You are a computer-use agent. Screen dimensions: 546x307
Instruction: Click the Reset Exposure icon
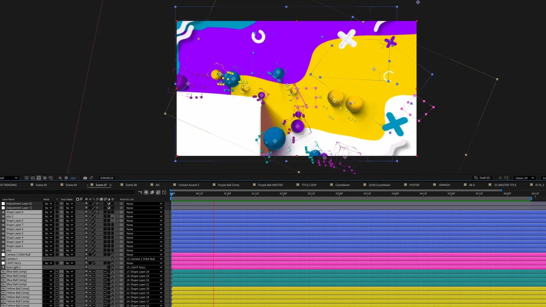click(66, 178)
